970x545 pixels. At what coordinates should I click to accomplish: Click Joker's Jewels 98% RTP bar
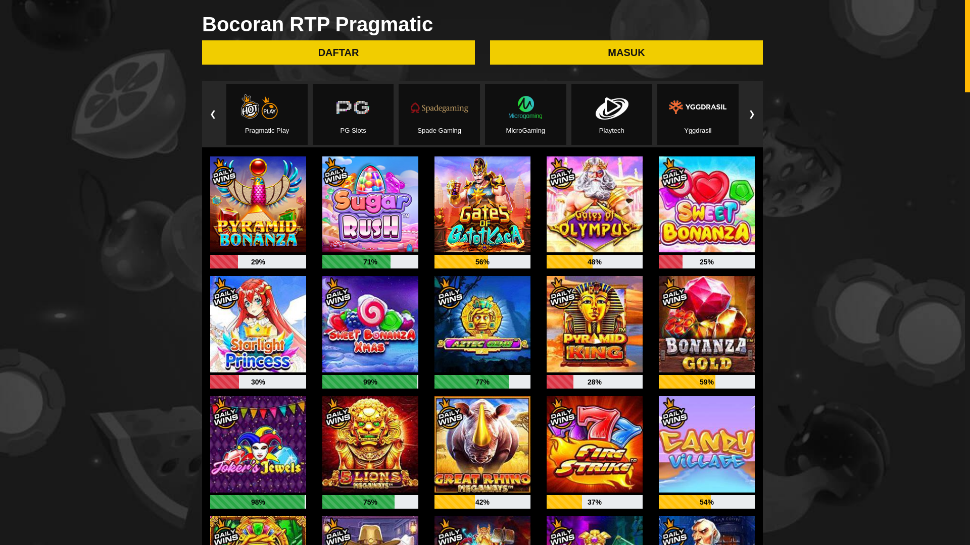[258, 502]
